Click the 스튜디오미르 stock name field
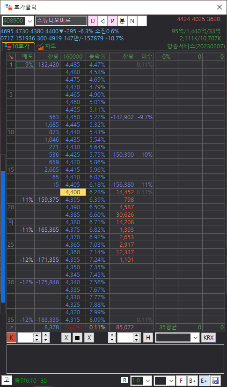The image size is (227, 387). (61, 21)
